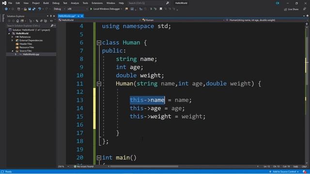The image size is (310, 174).
Task: Click the notifications icon in status bar
Action: 305,172
